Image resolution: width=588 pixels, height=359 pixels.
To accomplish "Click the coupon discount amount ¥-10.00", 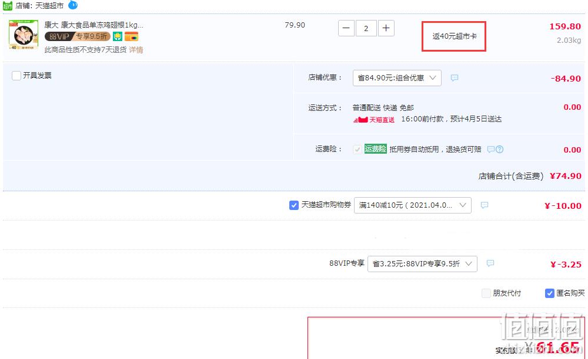I will pos(563,206).
